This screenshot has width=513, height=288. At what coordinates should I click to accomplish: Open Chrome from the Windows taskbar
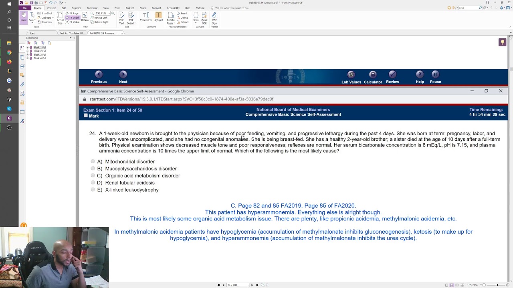[9, 52]
